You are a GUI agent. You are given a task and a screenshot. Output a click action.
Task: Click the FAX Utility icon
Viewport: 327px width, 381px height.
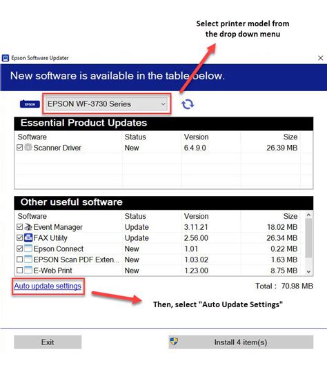click(x=28, y=237)
